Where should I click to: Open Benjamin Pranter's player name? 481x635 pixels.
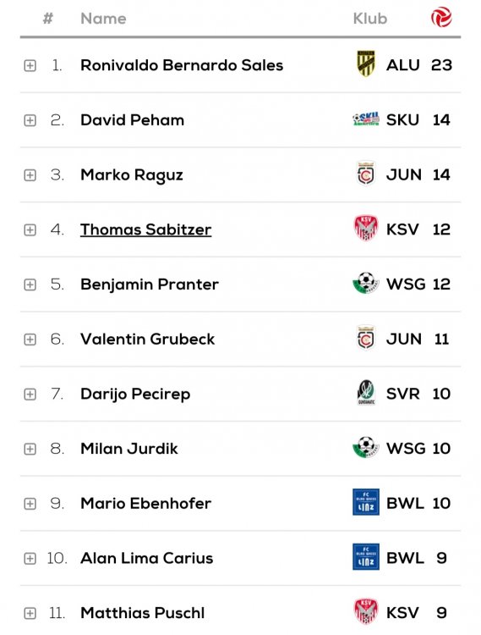coord(149,284)
